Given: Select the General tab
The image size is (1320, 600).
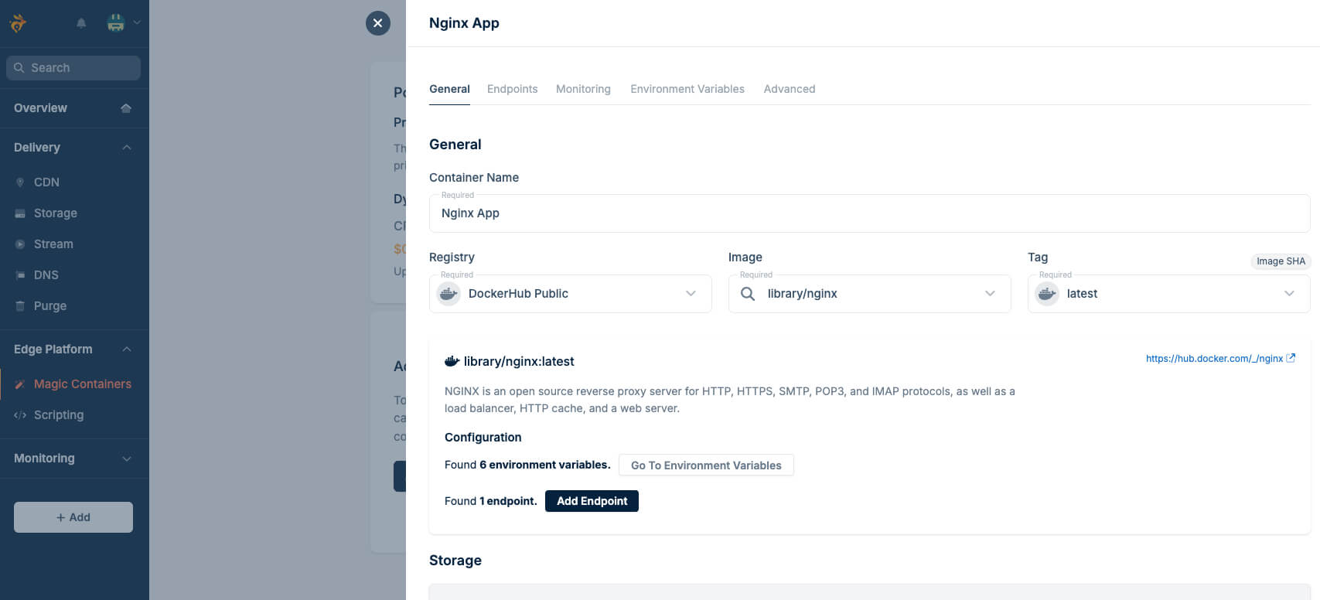Looking at the screenshot, I should tap(449, 89).
